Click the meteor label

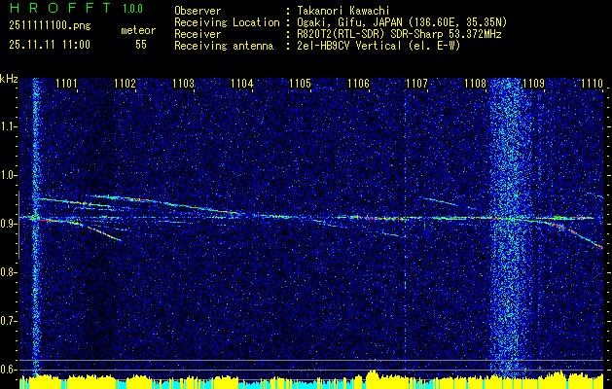[138, 30]
